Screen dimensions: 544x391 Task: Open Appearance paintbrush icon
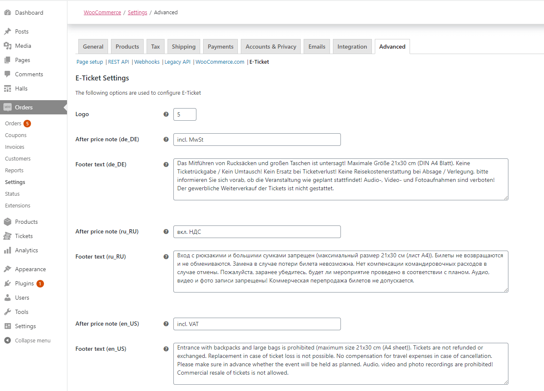8,269
